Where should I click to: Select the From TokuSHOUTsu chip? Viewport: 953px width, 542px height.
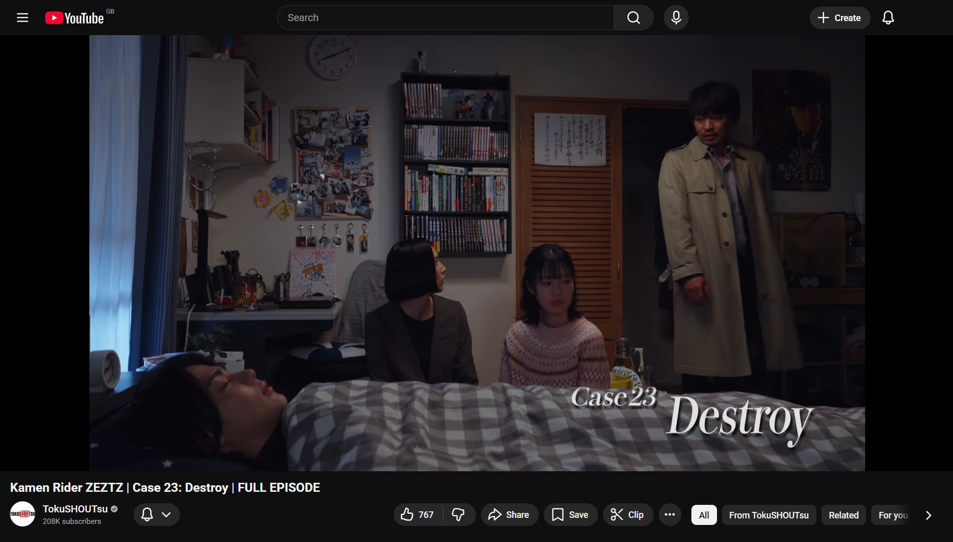(x=769, y=515)
